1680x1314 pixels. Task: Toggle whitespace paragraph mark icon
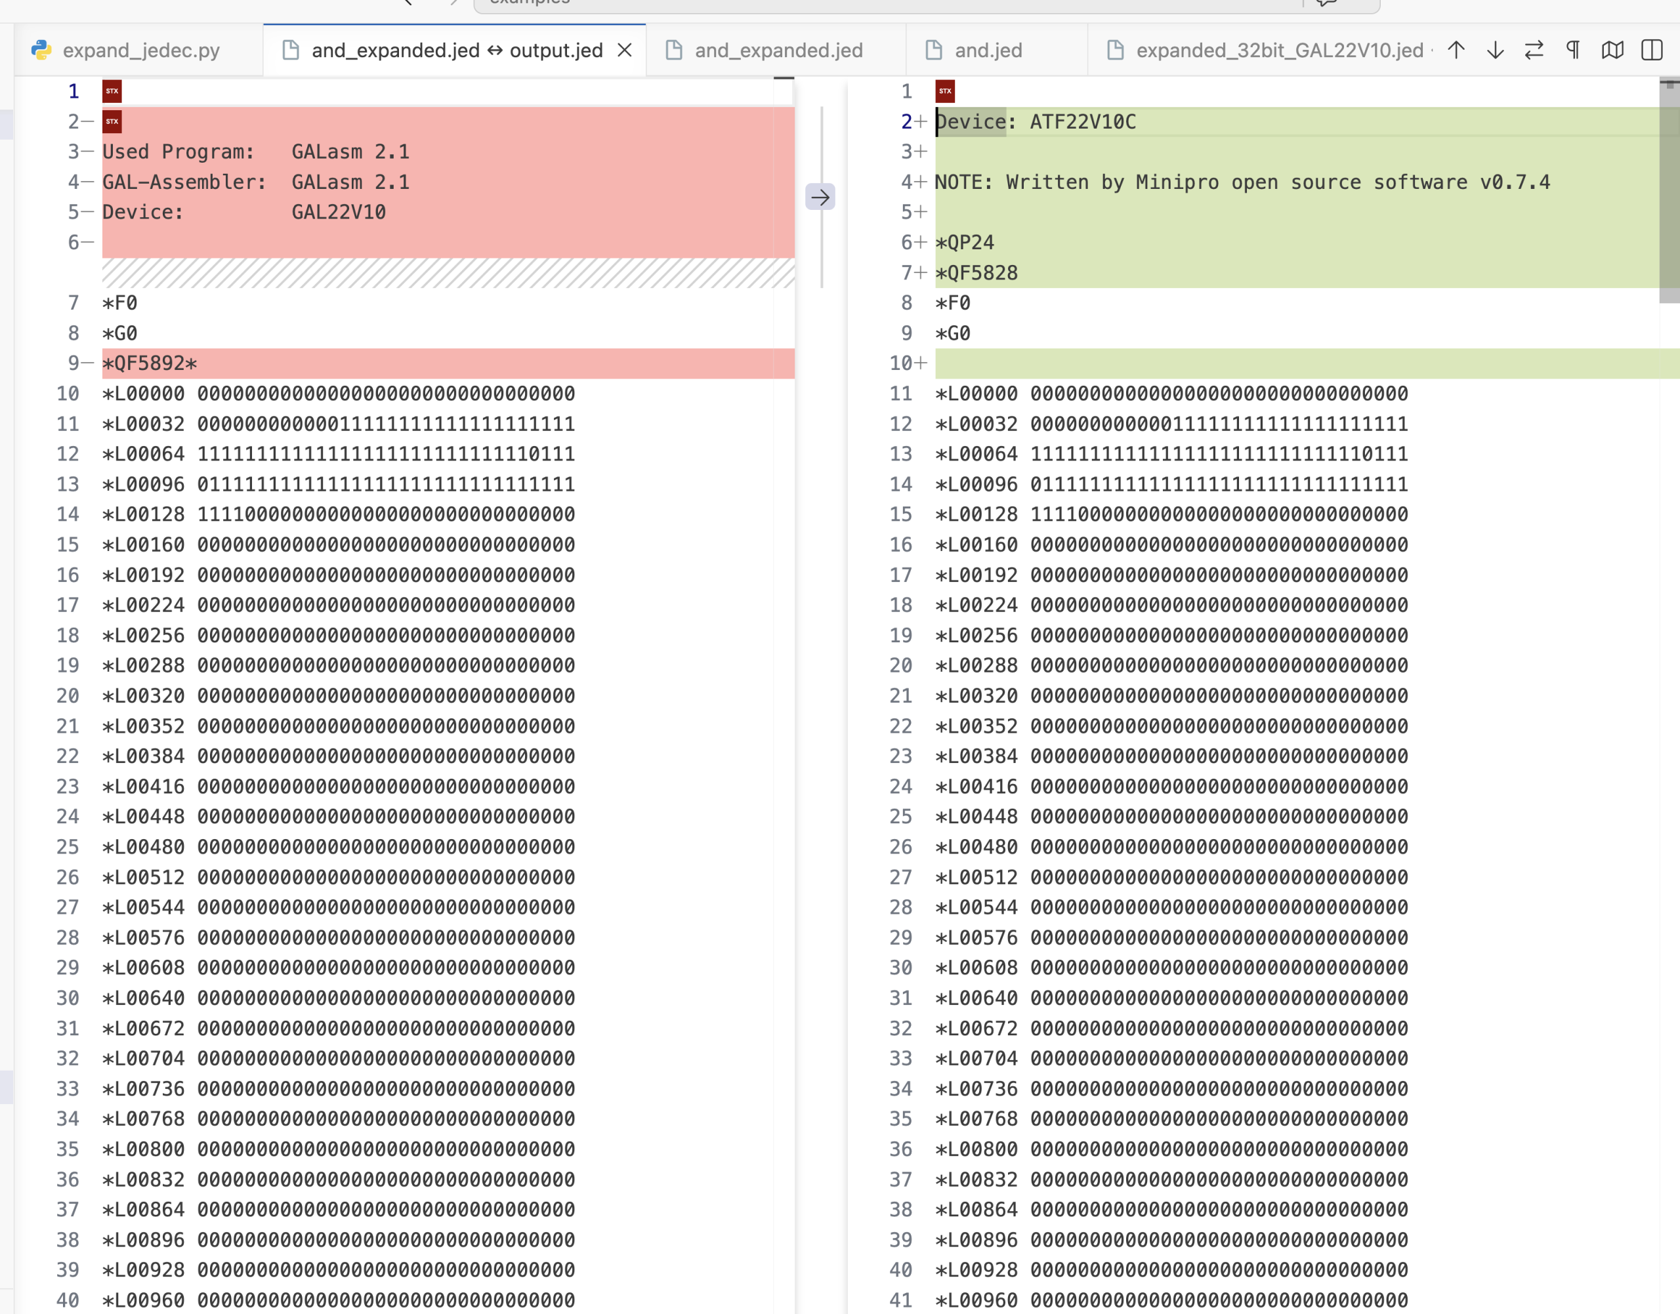click(x=1573, y=51)
